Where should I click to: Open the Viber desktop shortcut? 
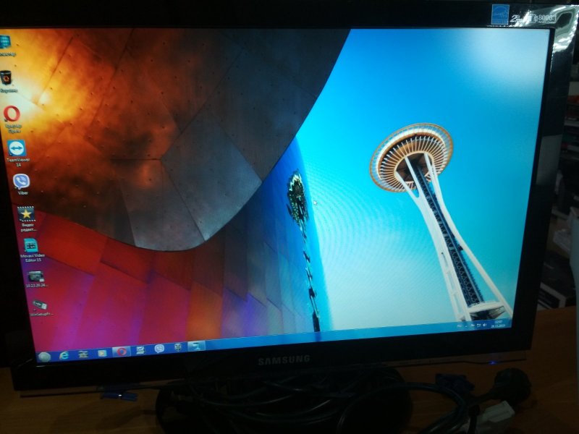click(x=21, y=182)
